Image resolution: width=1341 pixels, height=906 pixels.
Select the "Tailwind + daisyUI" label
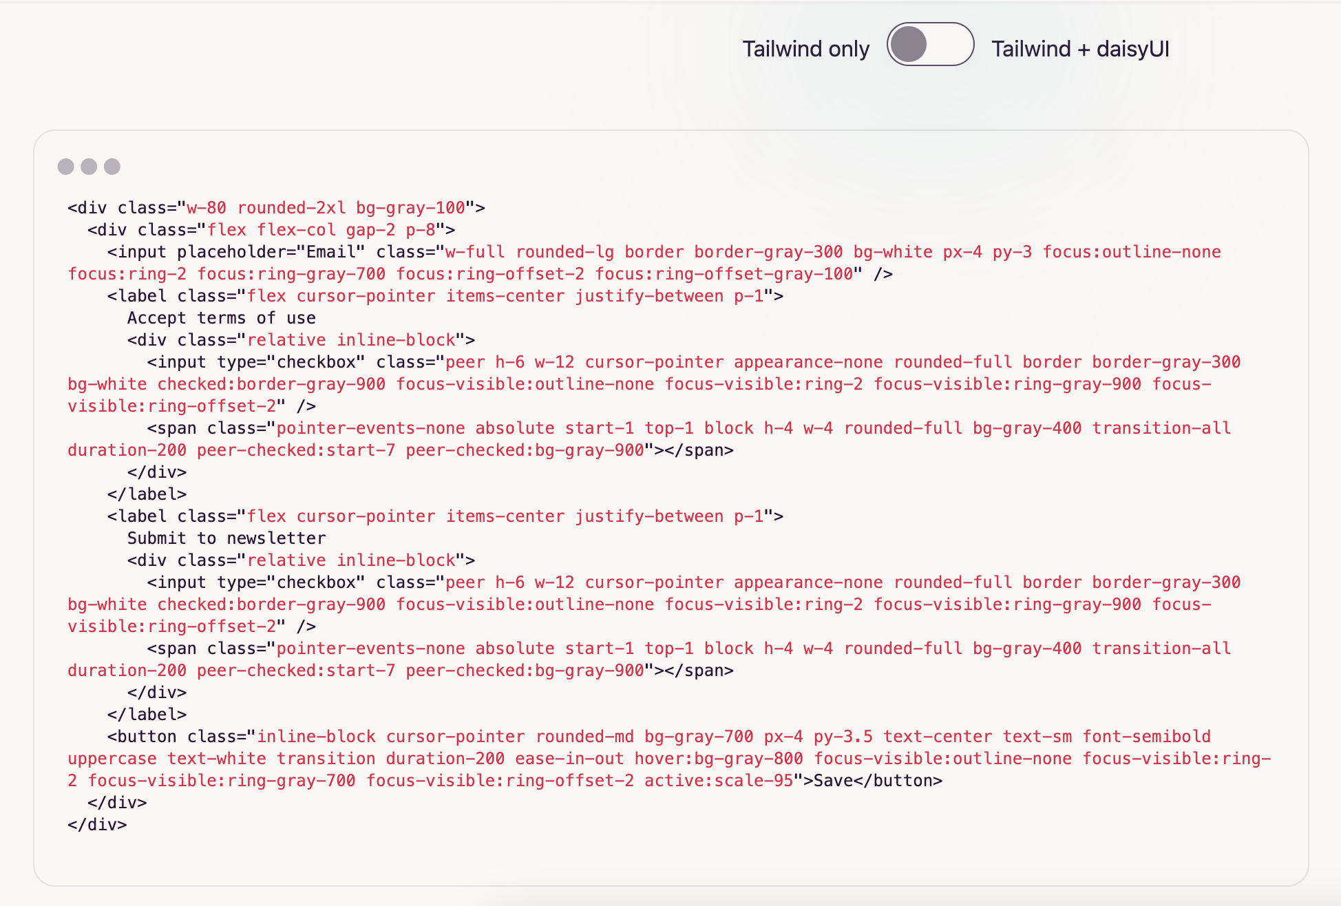click(x=1081, y=48)
